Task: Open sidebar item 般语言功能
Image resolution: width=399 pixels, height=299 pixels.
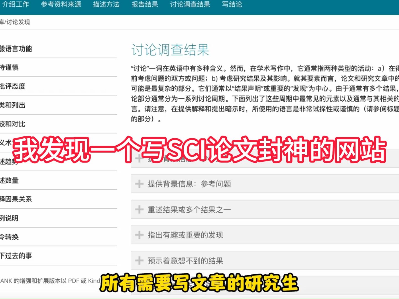Action: (16, 49)
